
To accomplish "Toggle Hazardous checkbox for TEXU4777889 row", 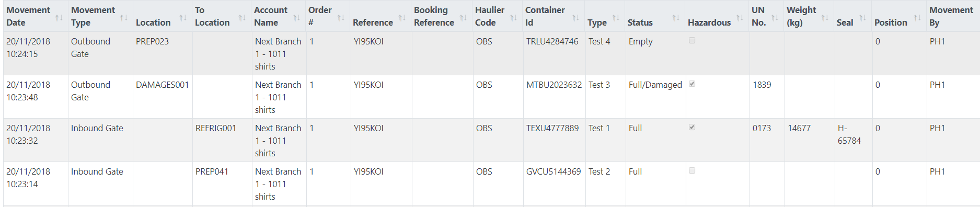I will [x=692, y=127].
